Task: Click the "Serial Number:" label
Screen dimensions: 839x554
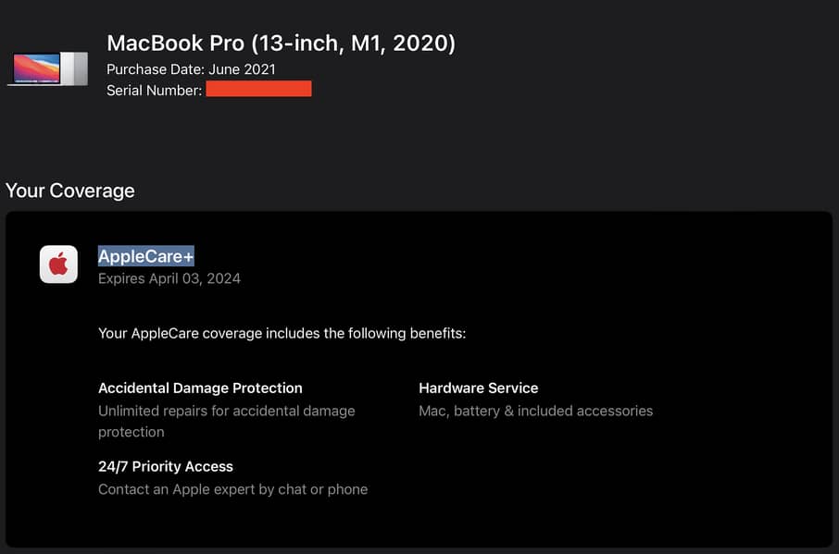Action: (x=154, y=90)
